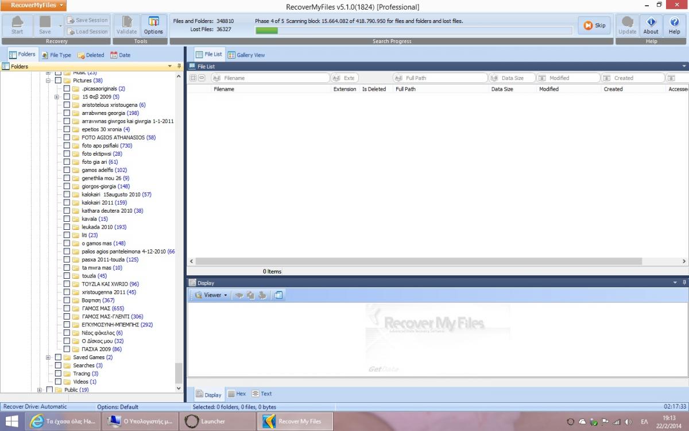
Task: Check the leukada 2010 folder checkbox
Action: point(67,227)
